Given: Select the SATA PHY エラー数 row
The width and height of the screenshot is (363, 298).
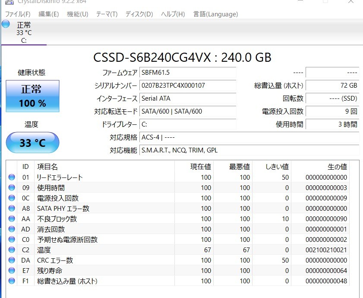Looking at the screenshot, I should pyautogui.click(x=177, y=208).
